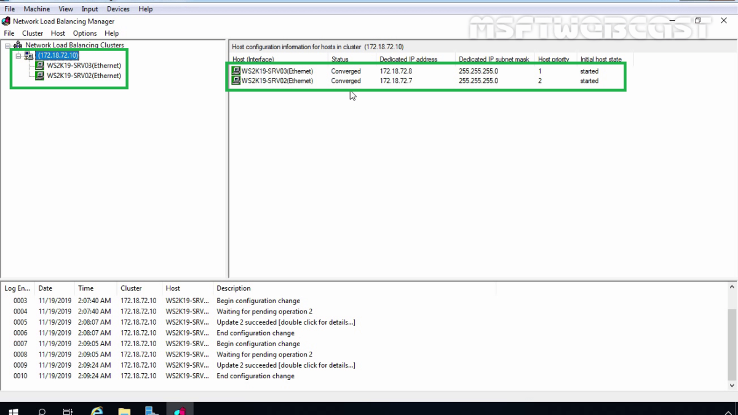This screenshot has width=738, height=415.
Task: Click the Network Load Balancing Clusters root icon
Action: pos(18,45)
